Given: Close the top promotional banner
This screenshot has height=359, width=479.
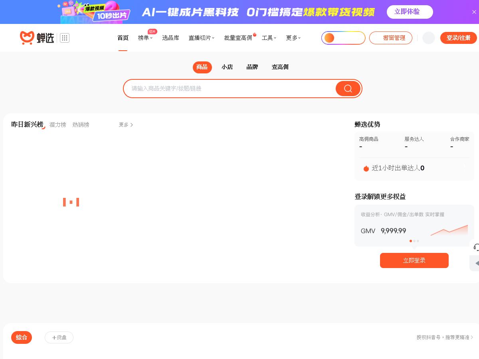Looking at the screenshot, I should pos(474,12).
